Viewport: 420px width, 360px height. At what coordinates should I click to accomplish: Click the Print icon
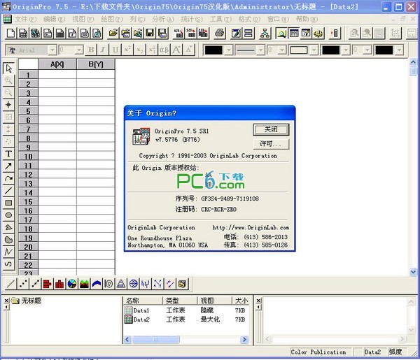[220, 33]
